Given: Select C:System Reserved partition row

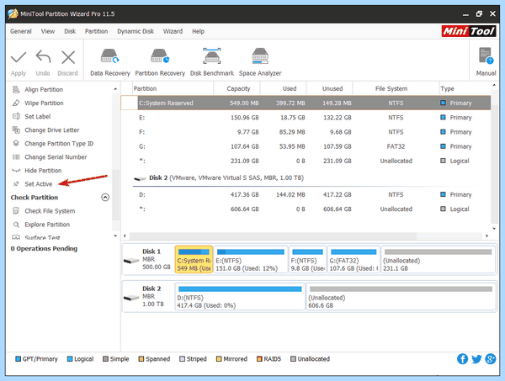Looking at the screenshot, I should pos(306,103).
